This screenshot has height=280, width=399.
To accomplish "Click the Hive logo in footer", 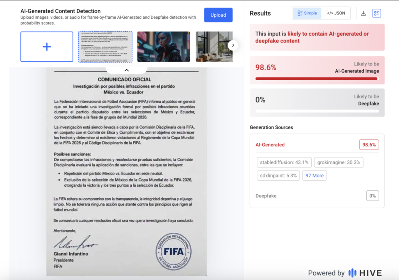I will point(365,273).
